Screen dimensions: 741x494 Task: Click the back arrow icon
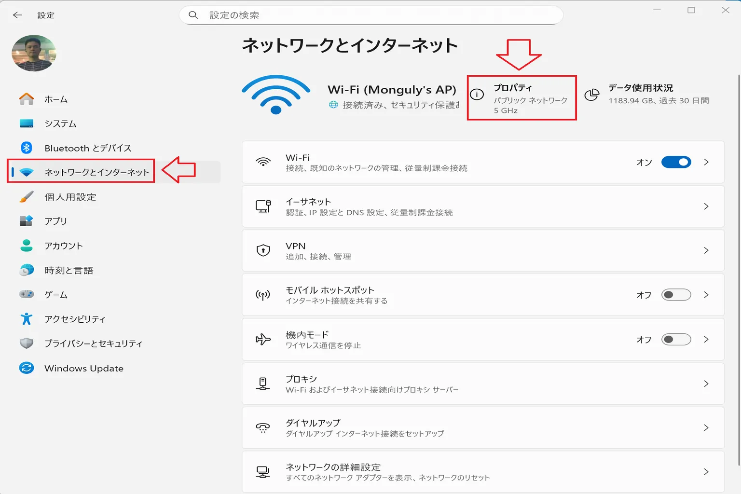(17, 15)
